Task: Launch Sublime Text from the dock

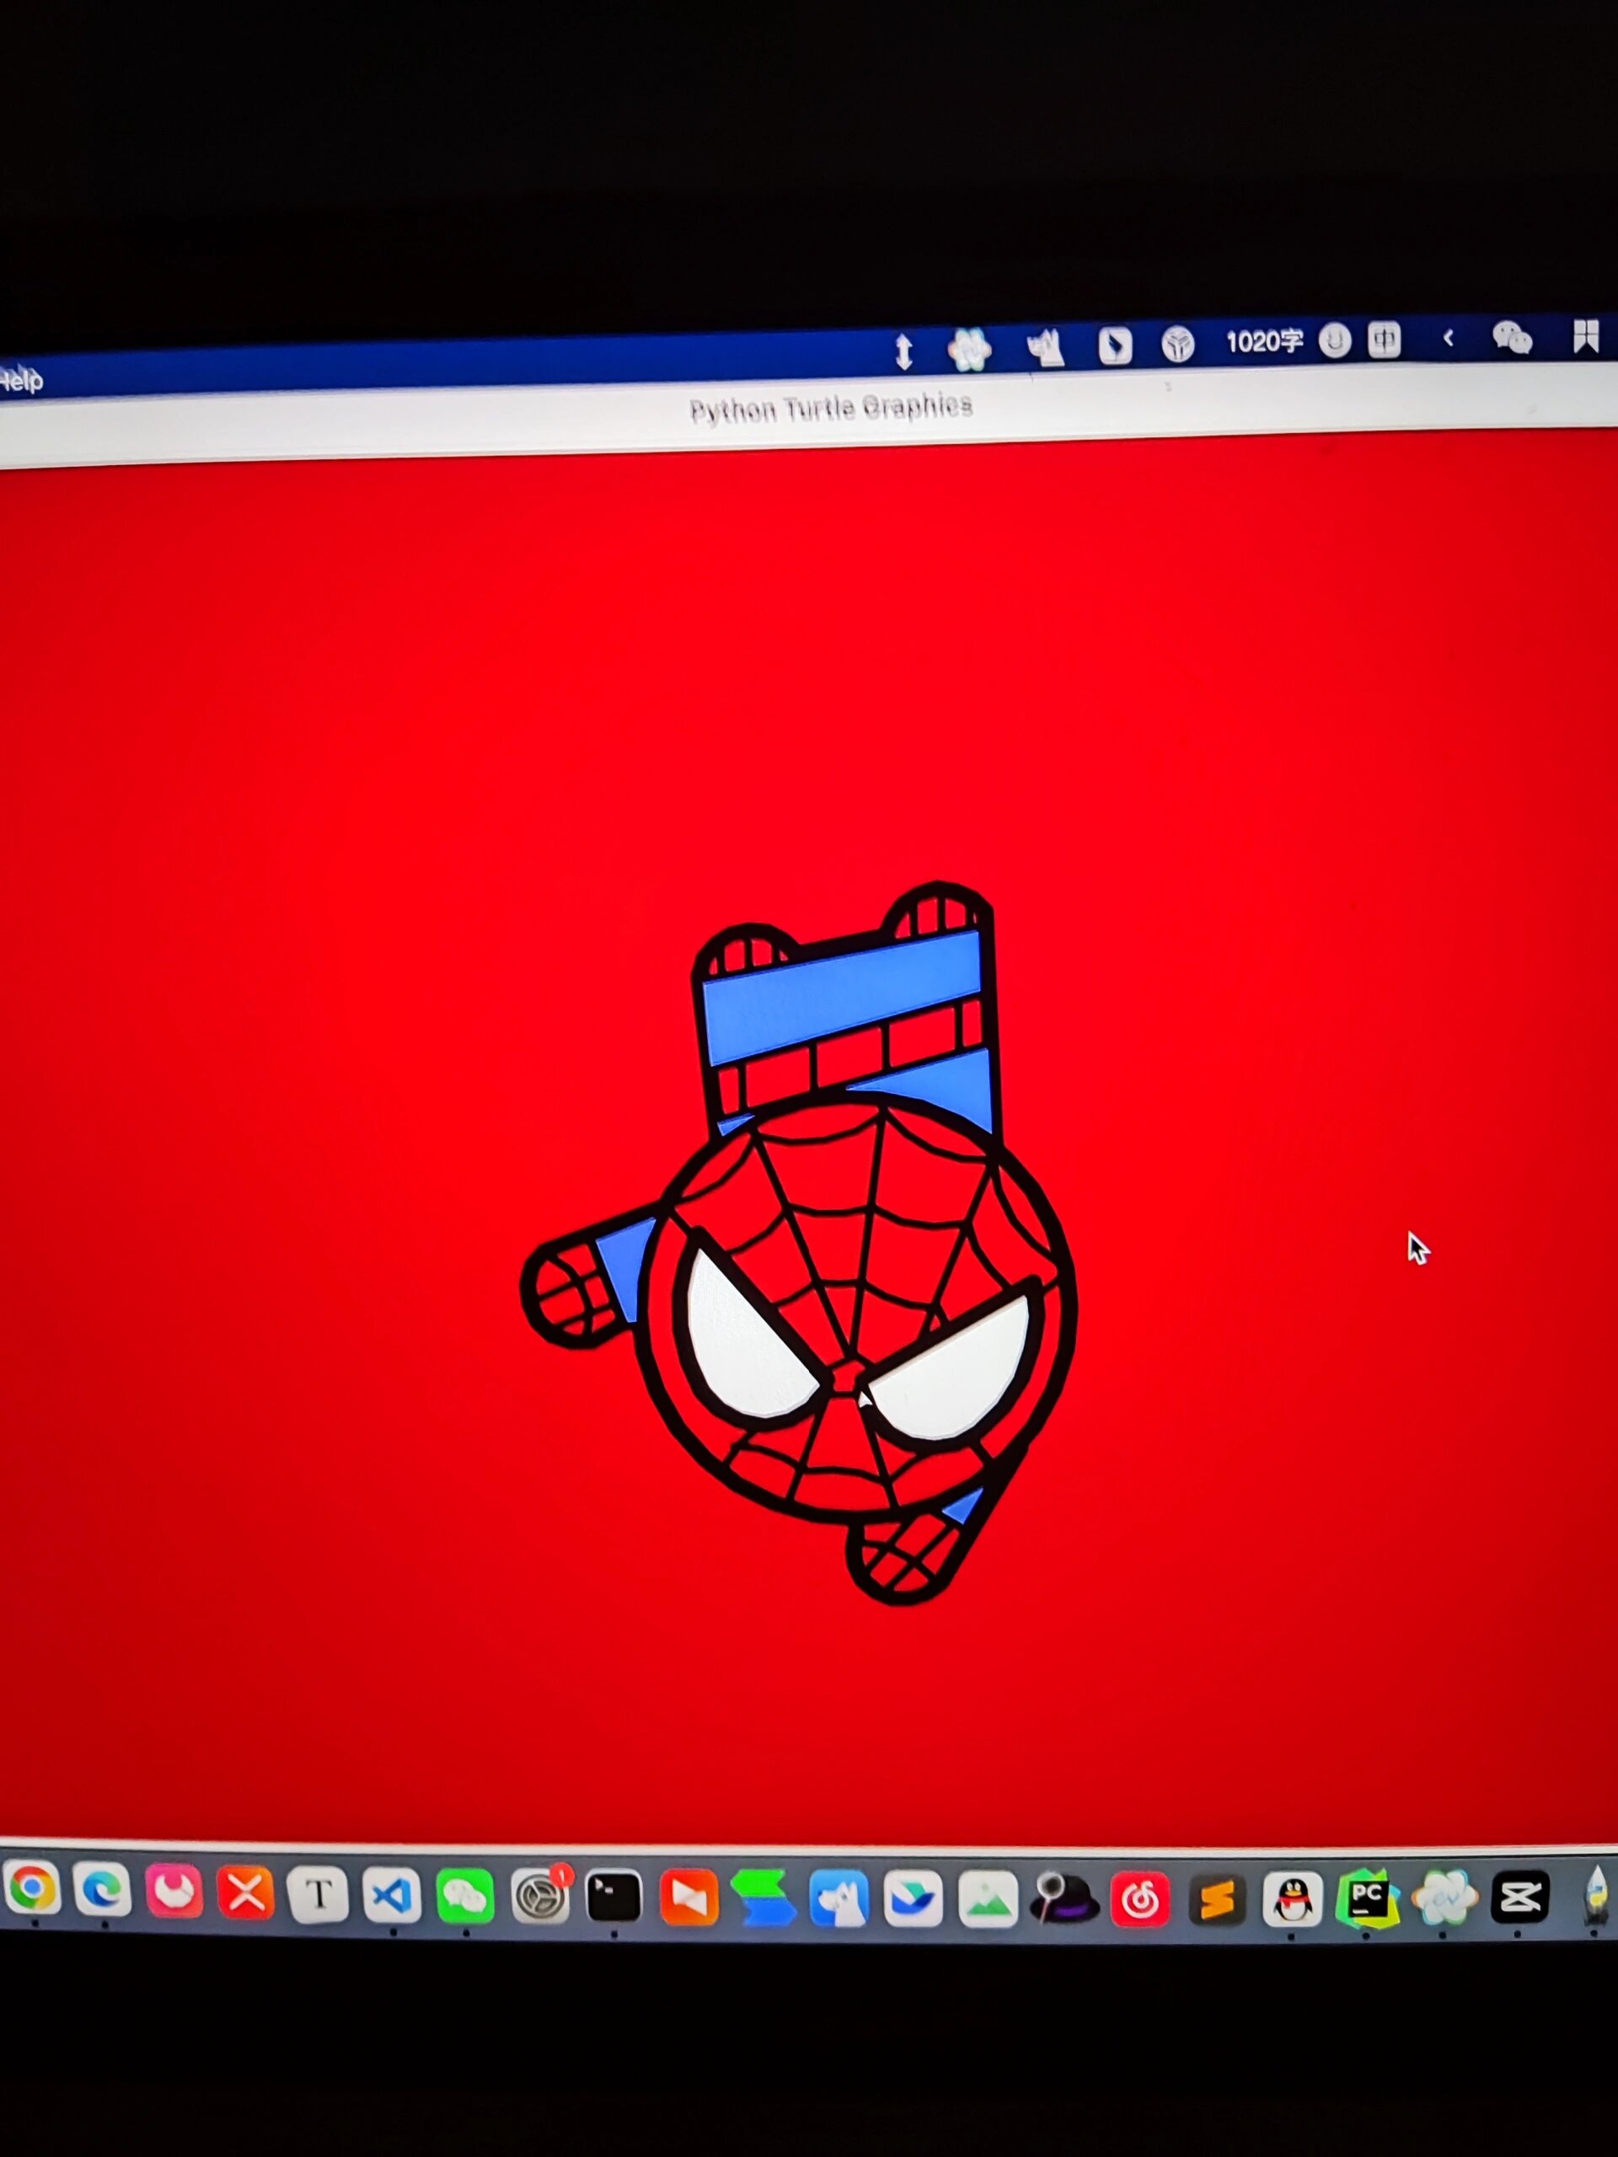Action: coord(1216,1898)
